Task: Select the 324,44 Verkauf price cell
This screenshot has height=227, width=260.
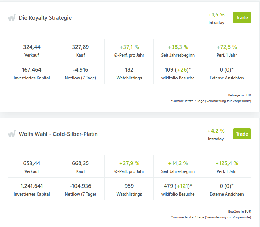Action: click(32, 50)
